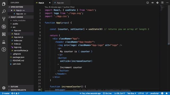This screenshot has height=95, width=170.
Task: Change JavaScript language mode
Action: (154, 93)
